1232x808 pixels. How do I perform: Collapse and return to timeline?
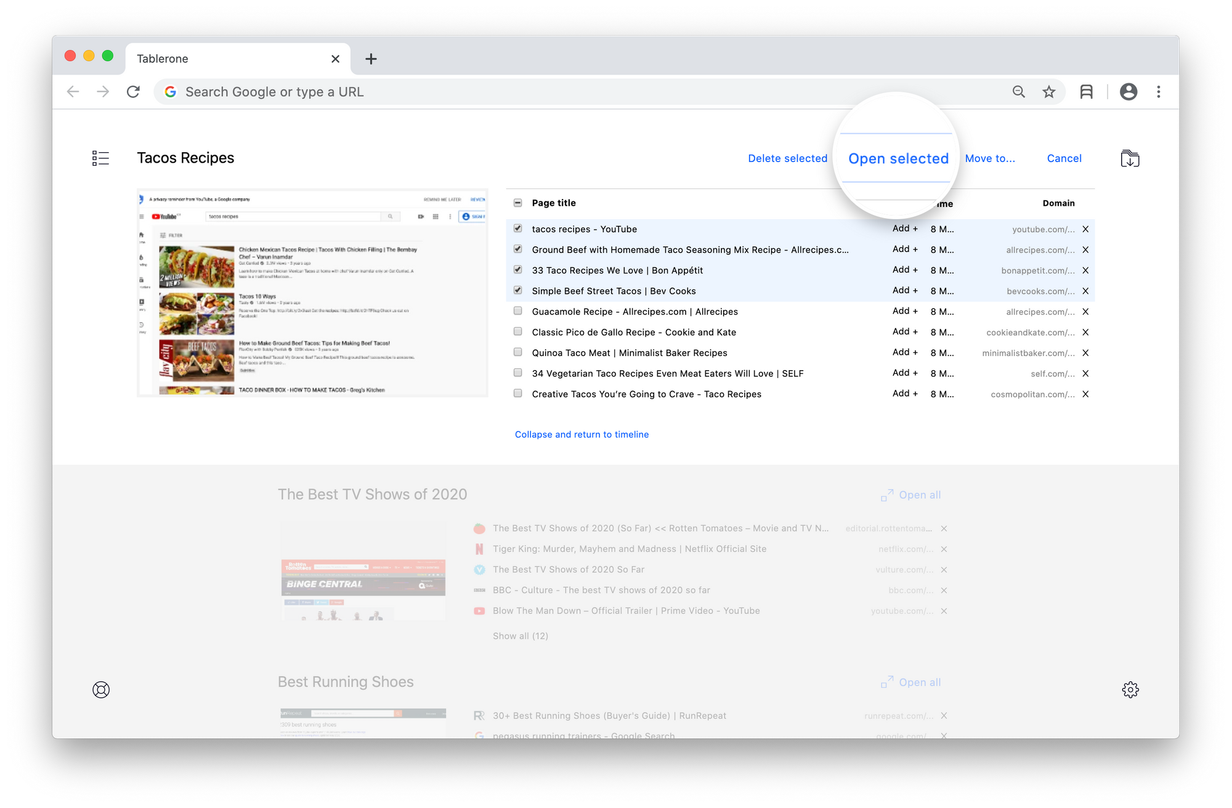tap(582, 434)
